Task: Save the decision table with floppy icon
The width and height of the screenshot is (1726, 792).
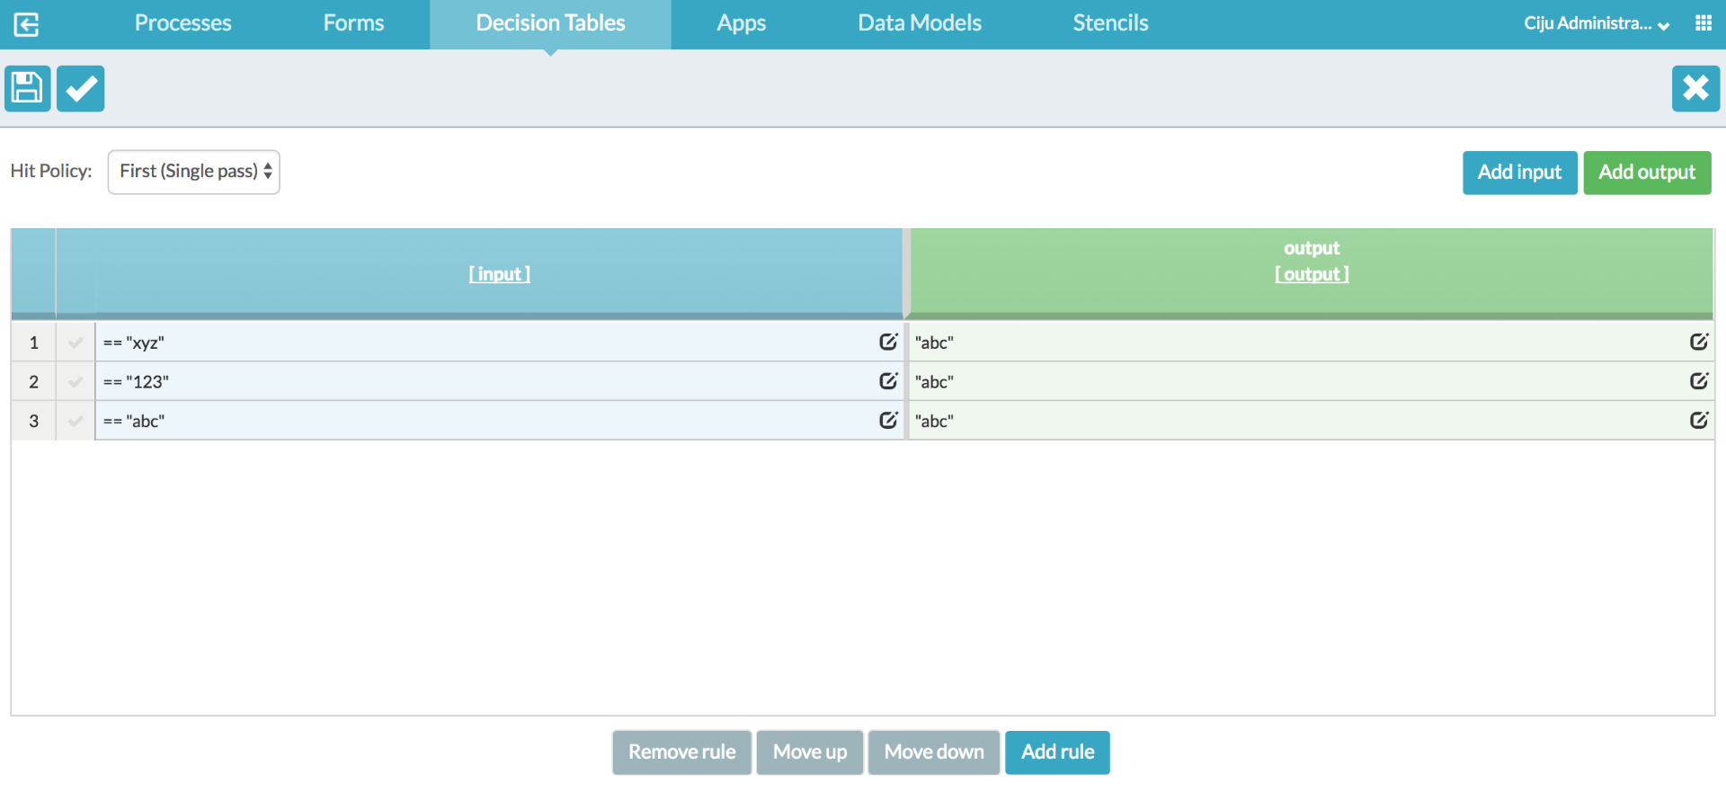Action: pyautogui.click(x=28, y=88)
